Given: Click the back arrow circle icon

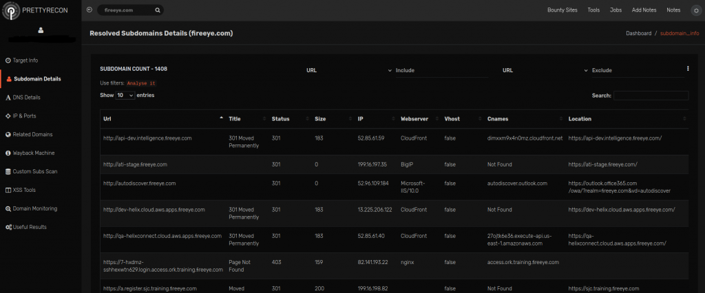Looking at the screenshot, I should pyautogui.click(x=90, y=10).
